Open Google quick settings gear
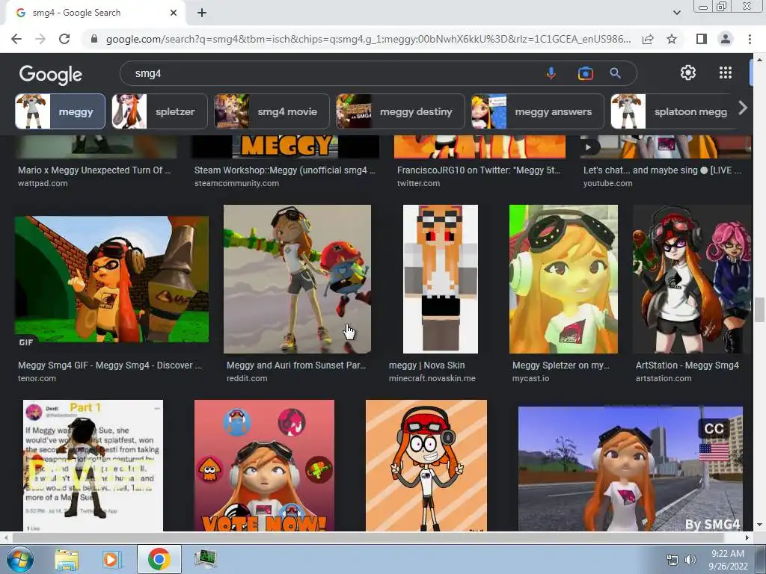 [x=688, y=72]
